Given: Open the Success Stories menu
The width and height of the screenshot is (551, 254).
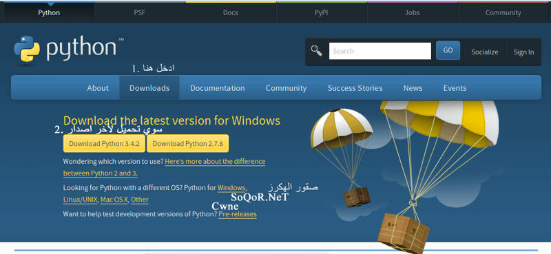Looking at the screenshot, I should click(355, 88).
